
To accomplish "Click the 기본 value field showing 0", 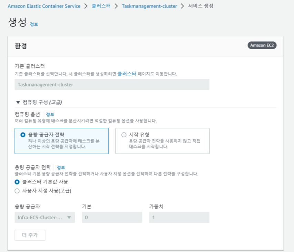I will coord(112,217).
